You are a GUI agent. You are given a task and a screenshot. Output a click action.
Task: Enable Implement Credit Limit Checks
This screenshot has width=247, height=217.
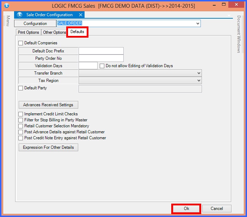point(21,114)
